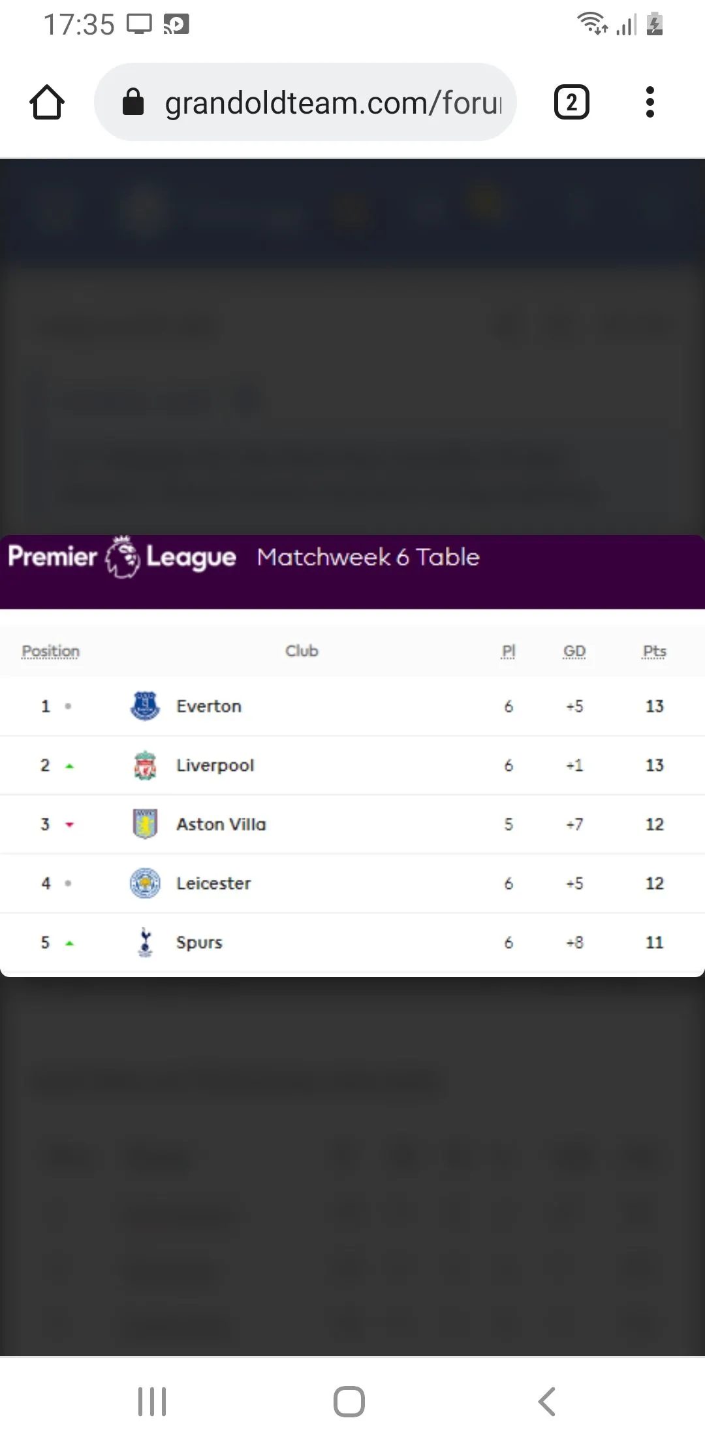Select the Aston Villa club name

[x=221, y=824]
